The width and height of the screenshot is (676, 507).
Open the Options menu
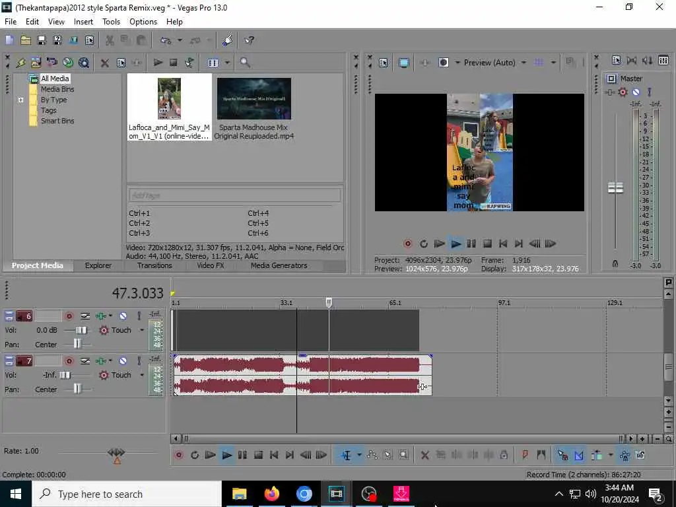(x=143, y=22)
